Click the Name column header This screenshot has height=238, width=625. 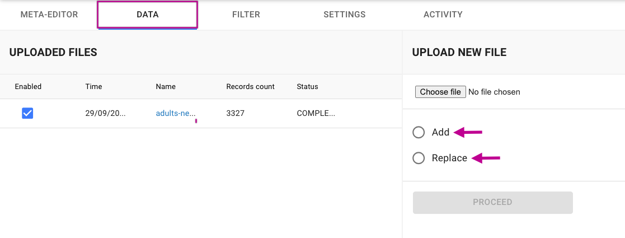166,87
